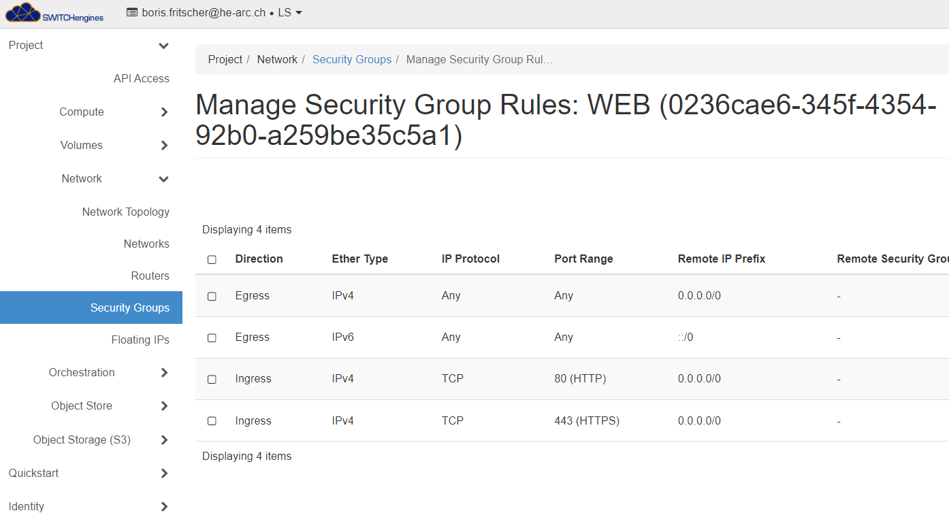
Task: Open API Access in the sidebar
Action: [x=141, y=79]
